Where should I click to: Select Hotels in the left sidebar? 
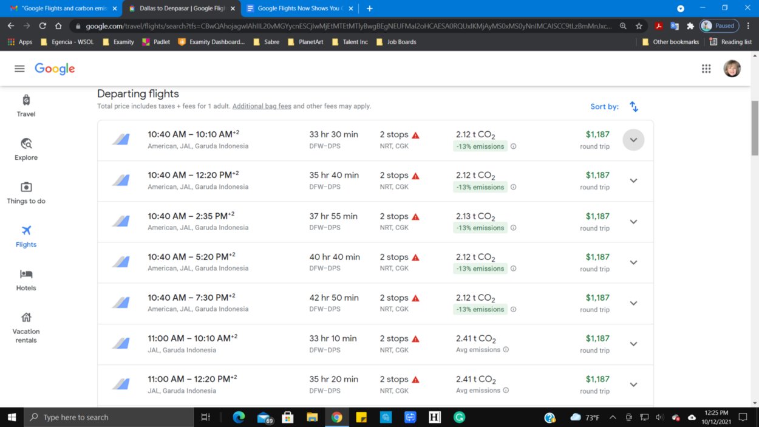point(26,280)
